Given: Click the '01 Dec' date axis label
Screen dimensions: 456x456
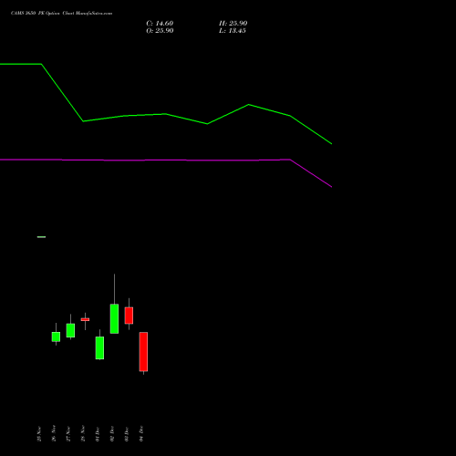Looking at the screenshot, I should [98, 434].
